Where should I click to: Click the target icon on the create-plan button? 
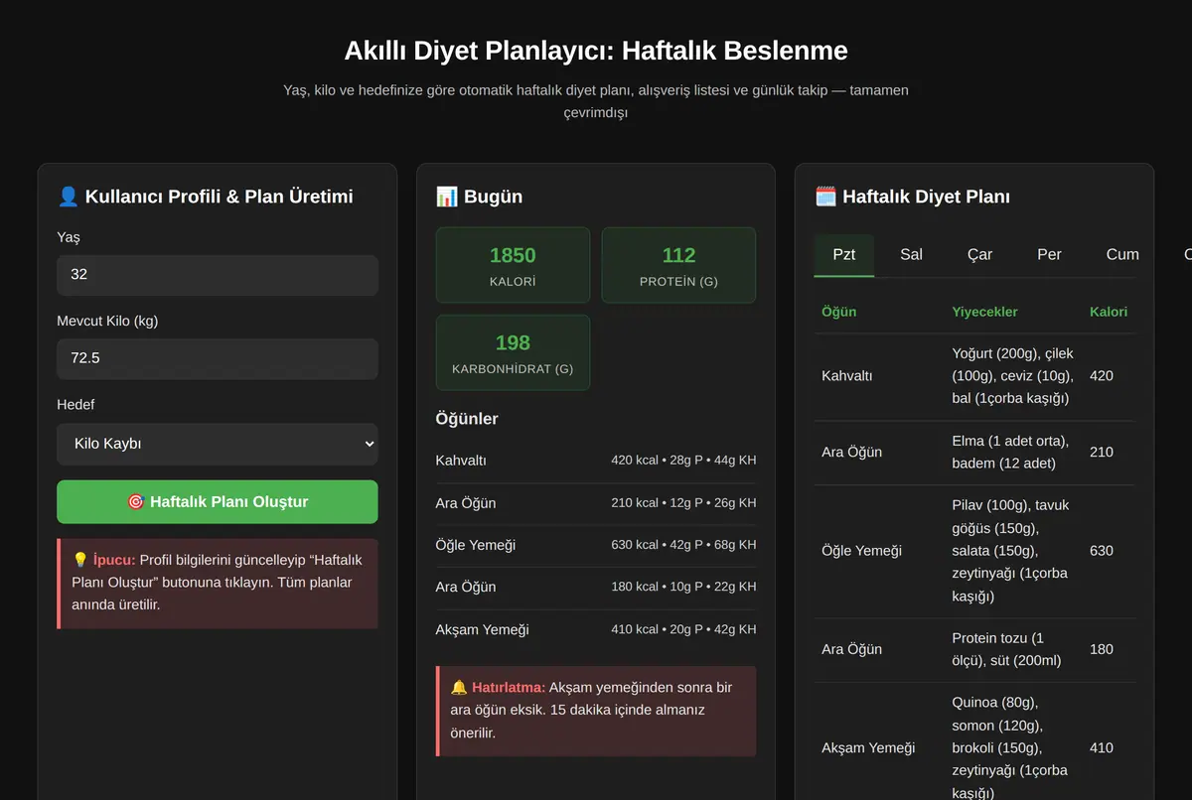tap(136, 502)
